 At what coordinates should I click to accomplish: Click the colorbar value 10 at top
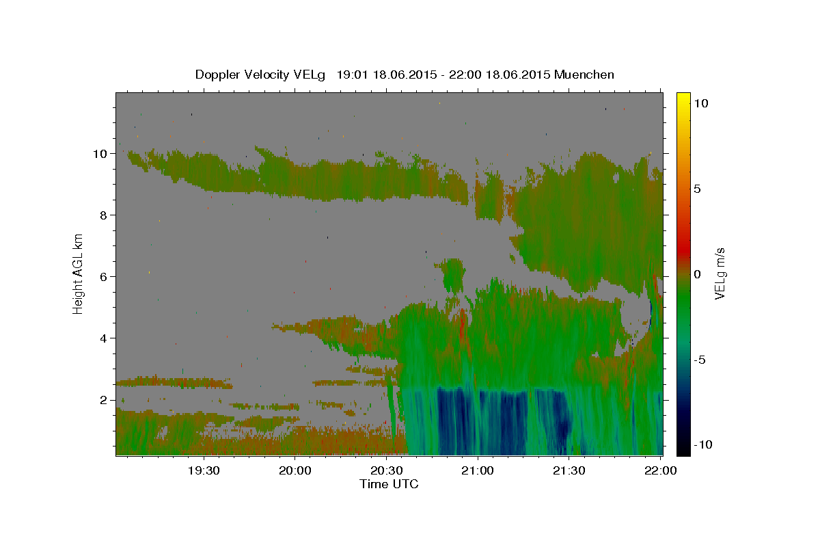[701, 103]
